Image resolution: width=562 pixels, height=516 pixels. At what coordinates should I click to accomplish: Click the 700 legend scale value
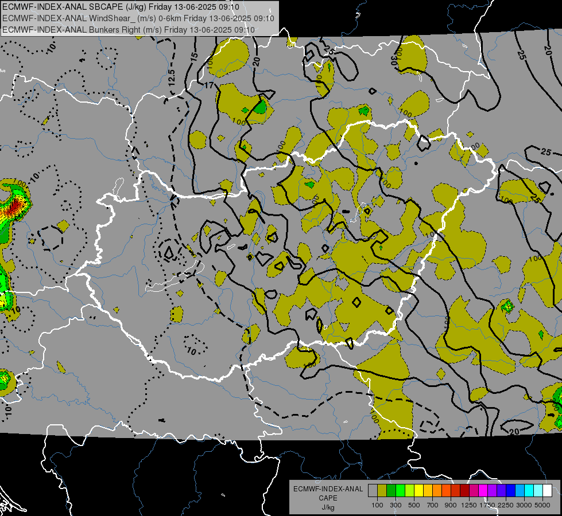pyautogui.click(x=433, y=505)
